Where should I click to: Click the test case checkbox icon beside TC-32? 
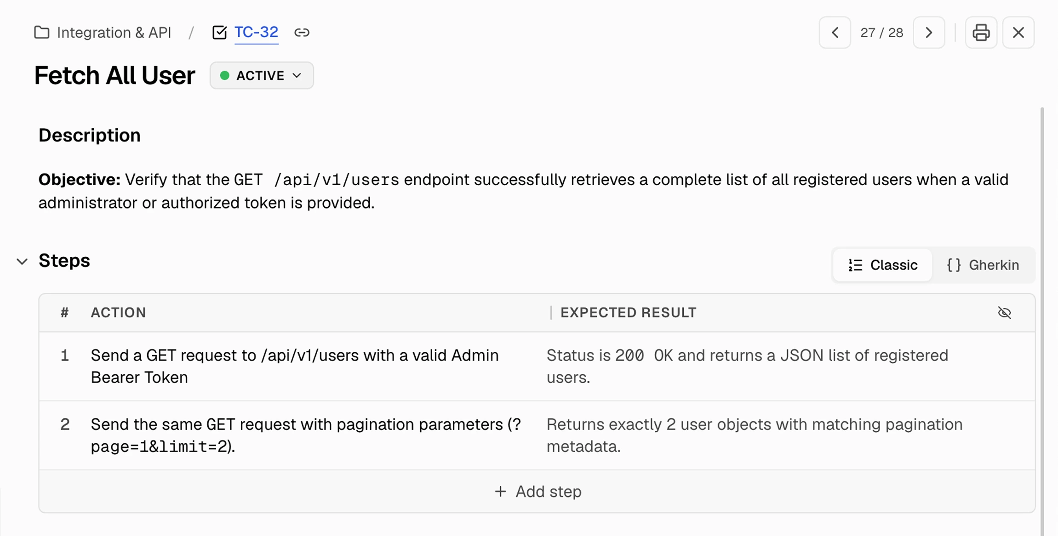[x=219, y=33]
